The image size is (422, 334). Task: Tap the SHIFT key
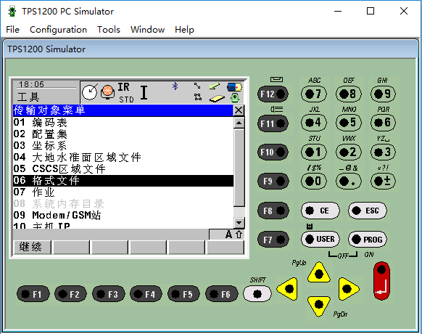pyautogui.click(x=257, y=294)
